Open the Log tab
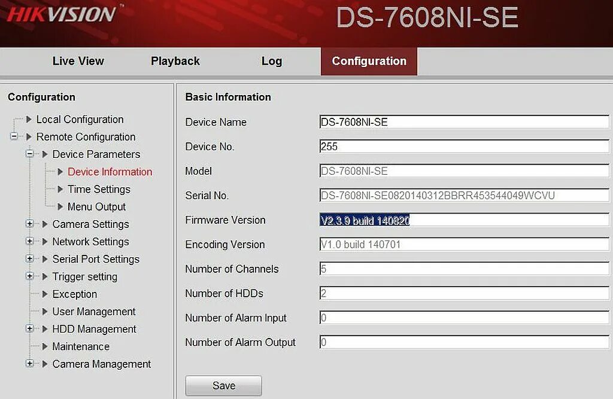 point(271,61)
